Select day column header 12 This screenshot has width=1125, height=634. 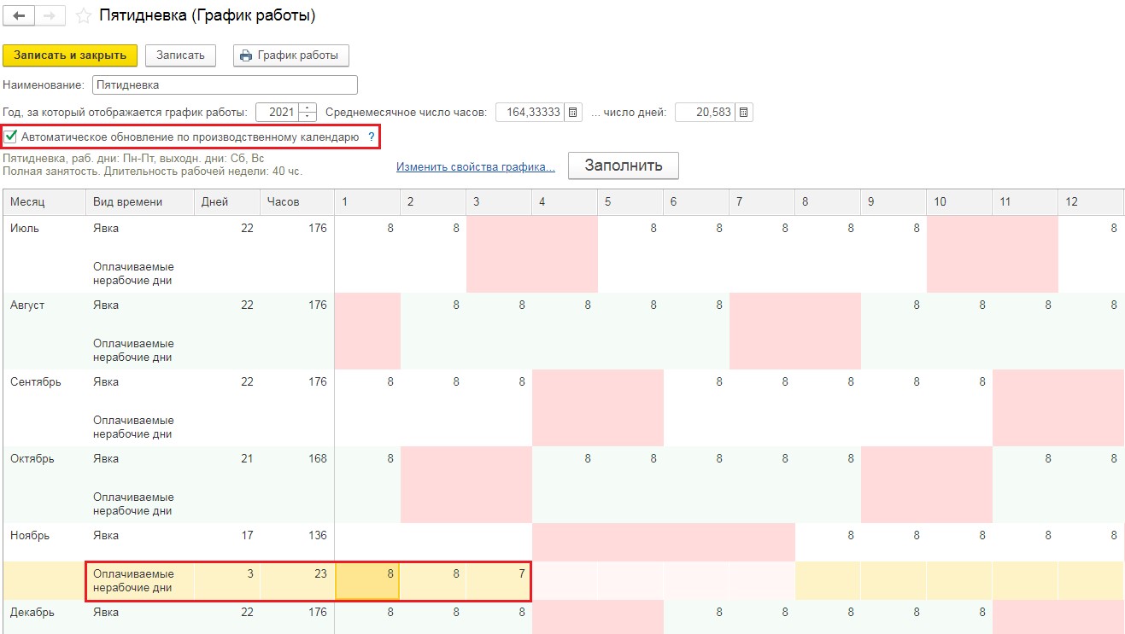(x=1091, y=202)
